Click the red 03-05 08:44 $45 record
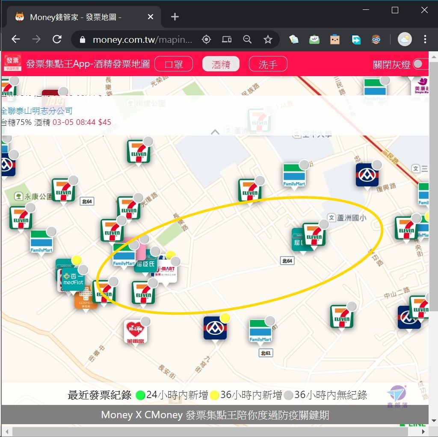The height and width of the screenshot is (437, 438). point(82,122)
